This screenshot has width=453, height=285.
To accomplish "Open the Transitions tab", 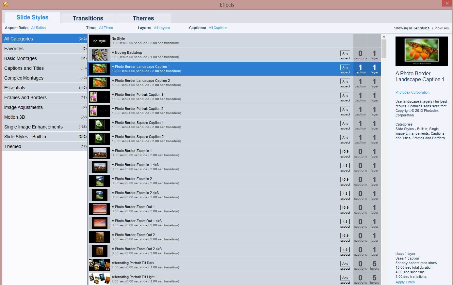I will click(88, 18).
